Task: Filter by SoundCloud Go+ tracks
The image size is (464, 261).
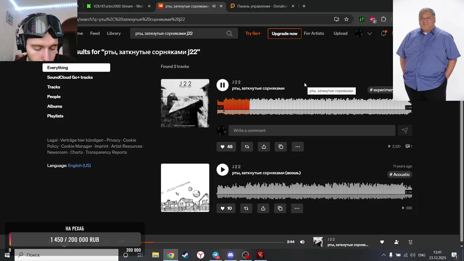Action: pos(70,77)
